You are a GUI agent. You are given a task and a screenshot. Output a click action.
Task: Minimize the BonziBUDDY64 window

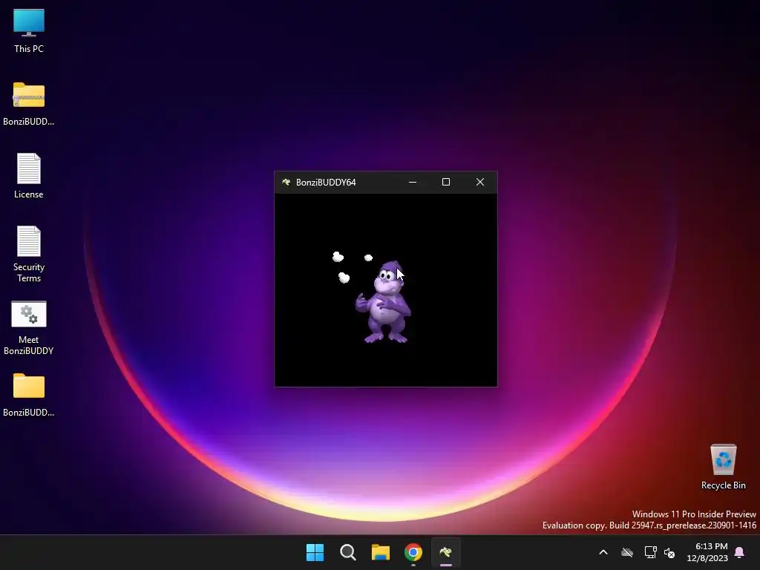pyautogui.click(x=413, y=183)
